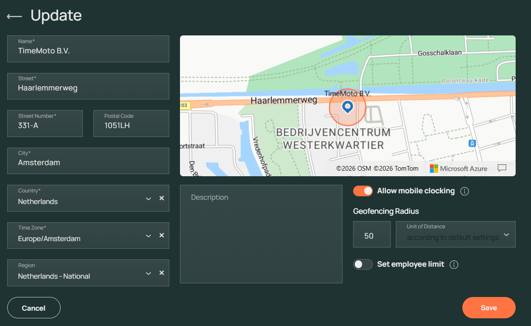Click the Vredenhofpad label on map
Image resolution: width=531 pixels, height=326 pixels.
tap(261, 156)
